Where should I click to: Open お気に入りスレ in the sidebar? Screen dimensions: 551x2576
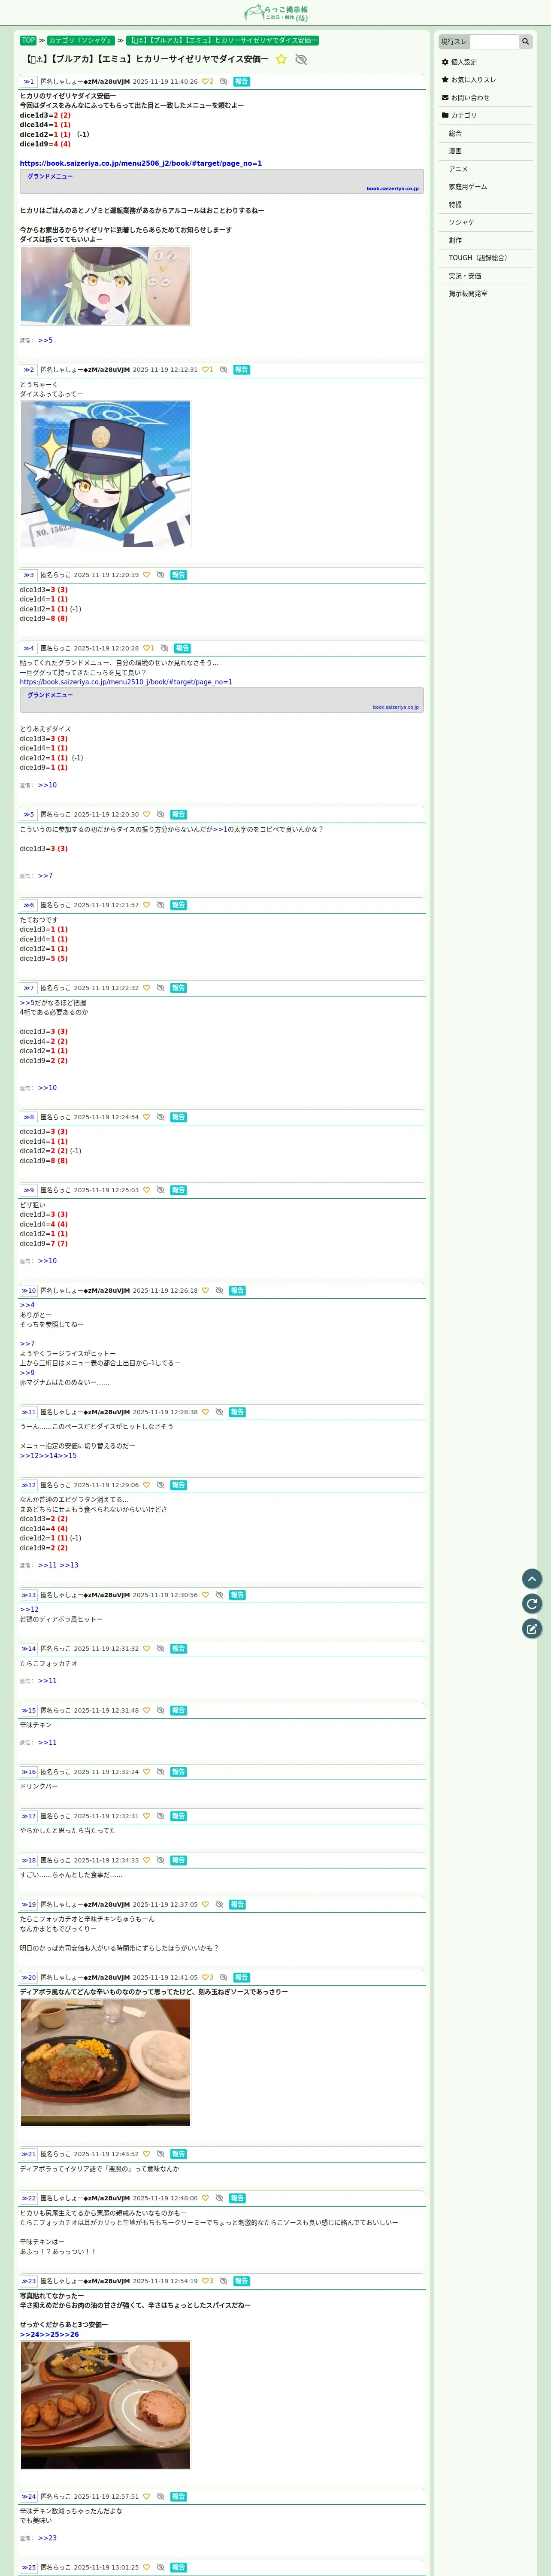486,80
